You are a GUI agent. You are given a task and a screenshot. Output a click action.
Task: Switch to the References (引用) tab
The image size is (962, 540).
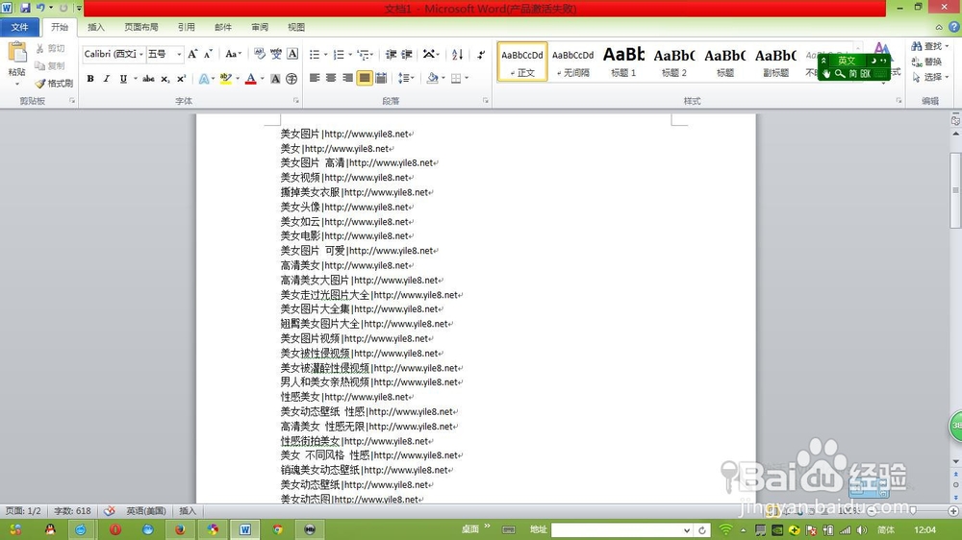[187, 27]
